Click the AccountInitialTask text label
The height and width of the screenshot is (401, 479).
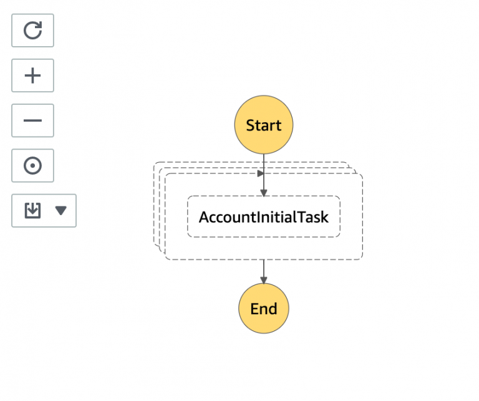pos(263,217)
